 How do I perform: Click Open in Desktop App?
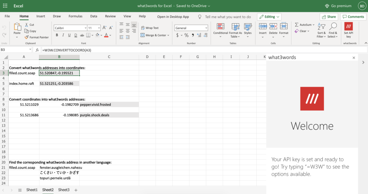[173, 17]
